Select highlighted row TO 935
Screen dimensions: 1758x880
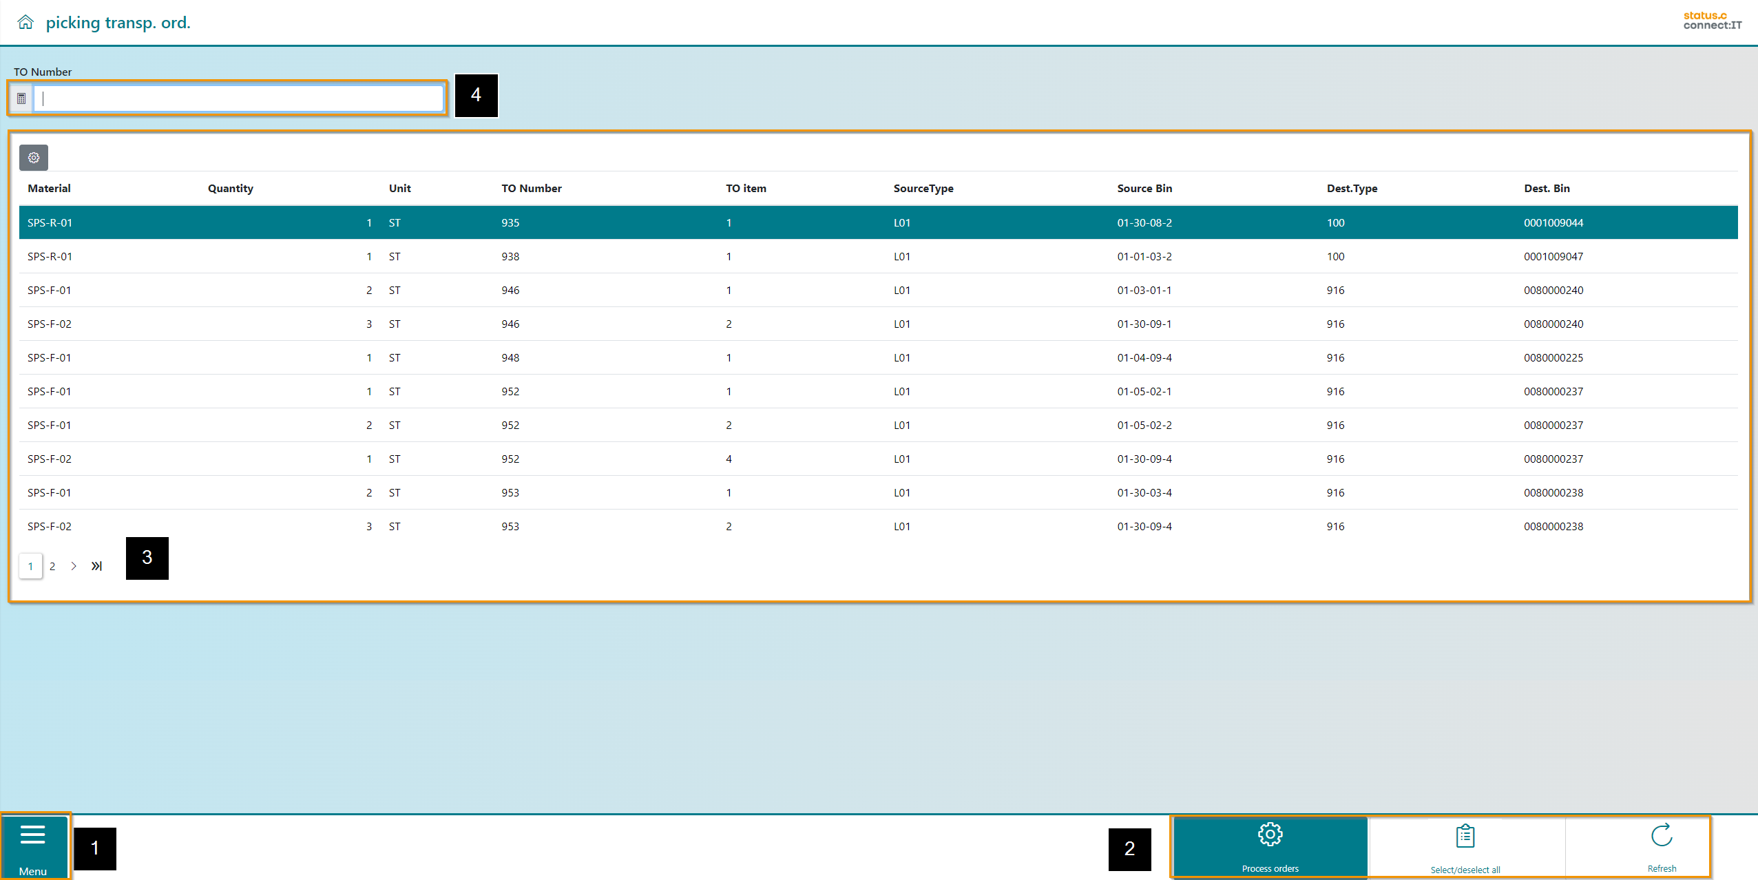pyautogui.click(x=510, y=222)
